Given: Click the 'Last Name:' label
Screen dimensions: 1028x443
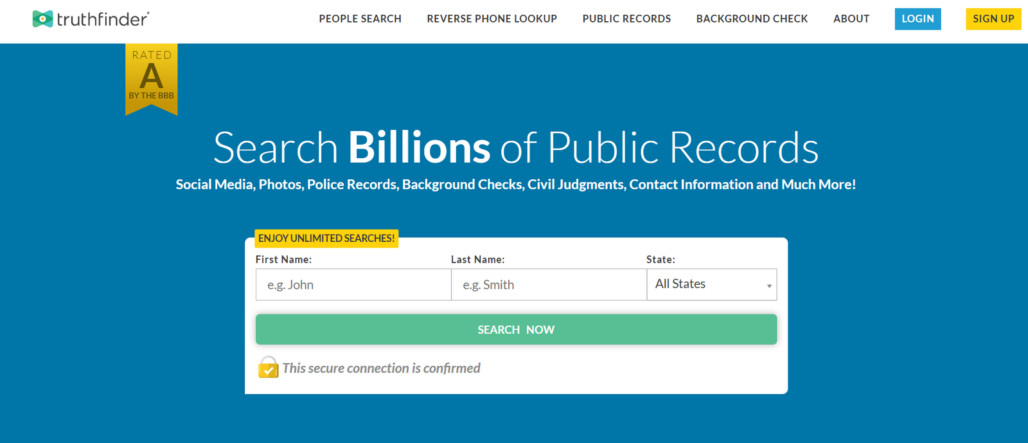Looking at the screenshot, I should [477, 260].
